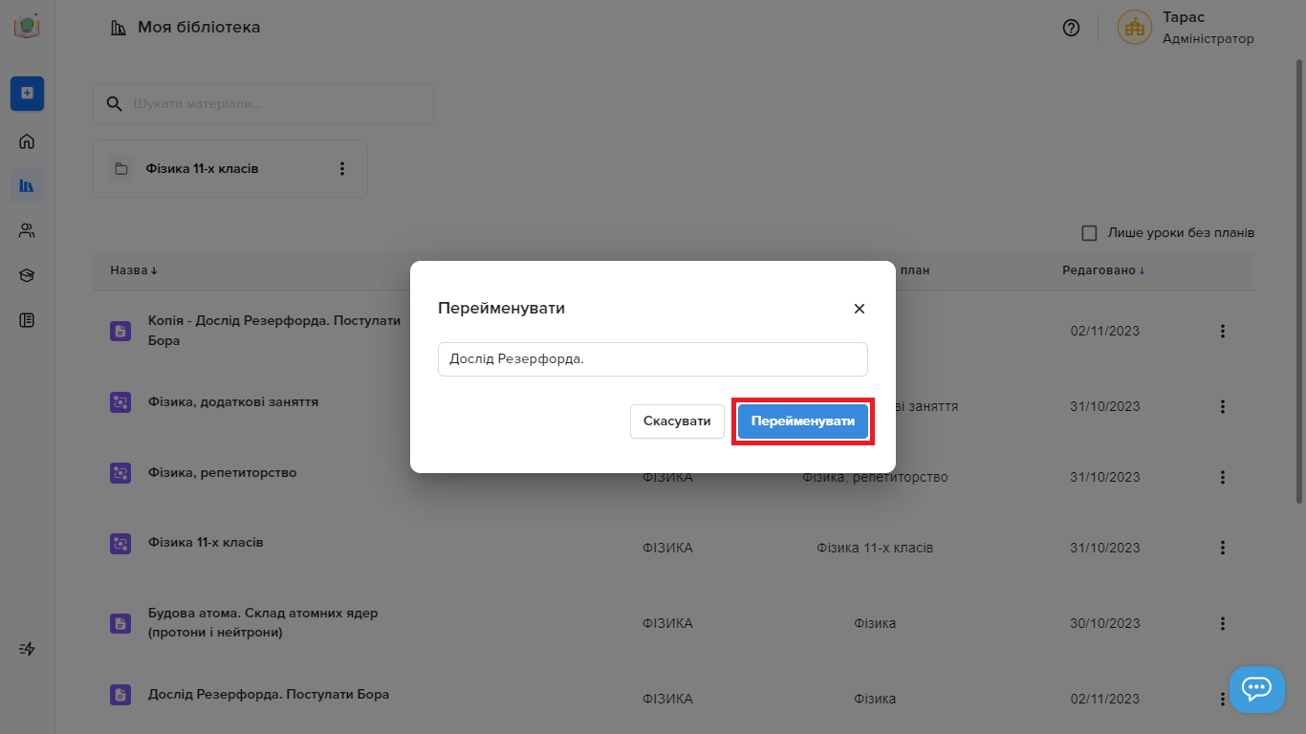Confirm with blue Перейменувати button

tap(803, 421)
